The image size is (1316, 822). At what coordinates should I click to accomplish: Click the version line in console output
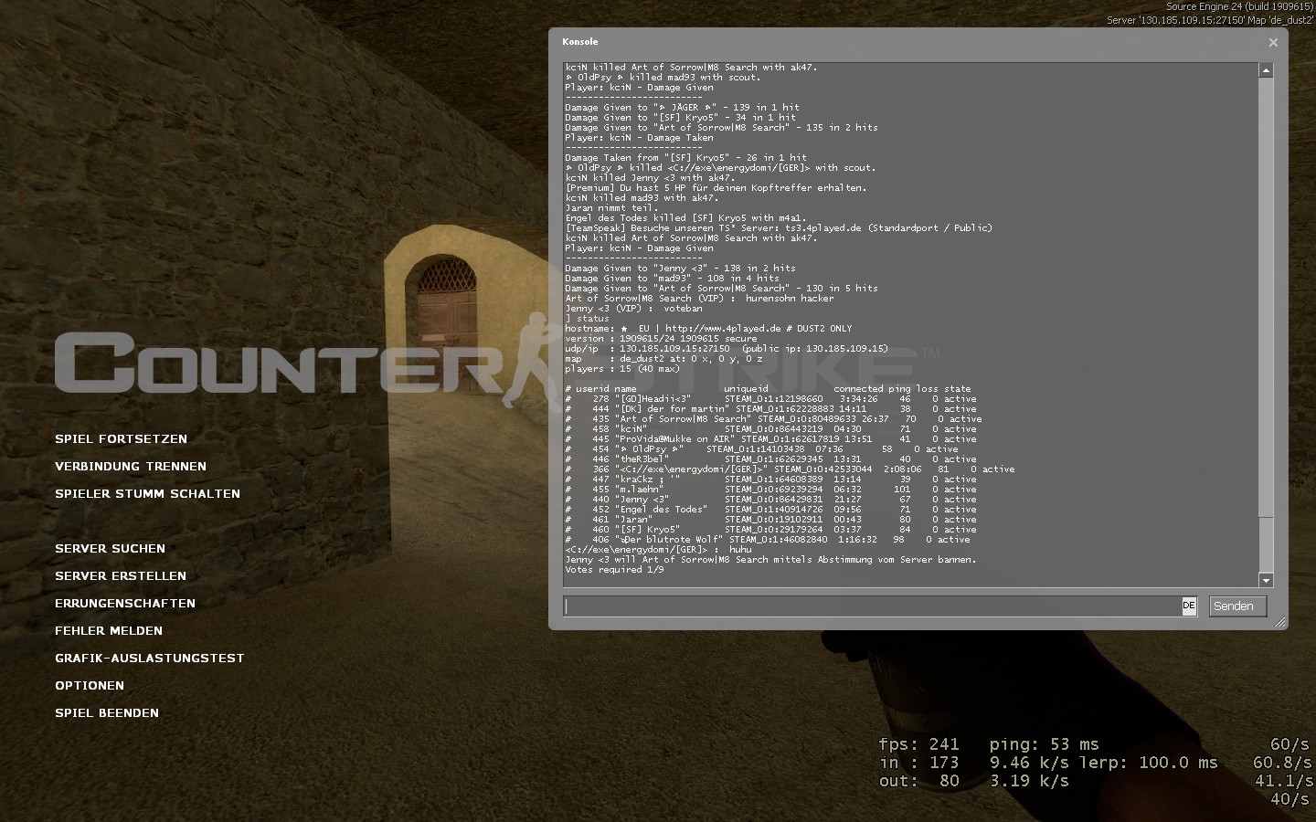pyautogui.click(x=661, y=339)
